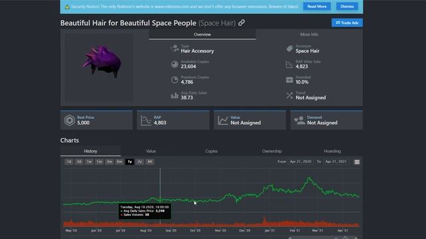Open the chart hamburger export menu
The image size is (426, 239).
point(357,162)
